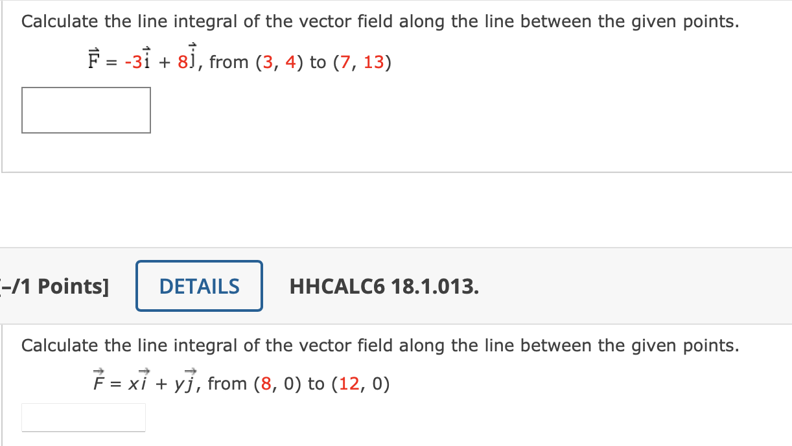This screenshot has height=446, width=792.
Task: Click the DETAILS button
Action: point(198,285)
